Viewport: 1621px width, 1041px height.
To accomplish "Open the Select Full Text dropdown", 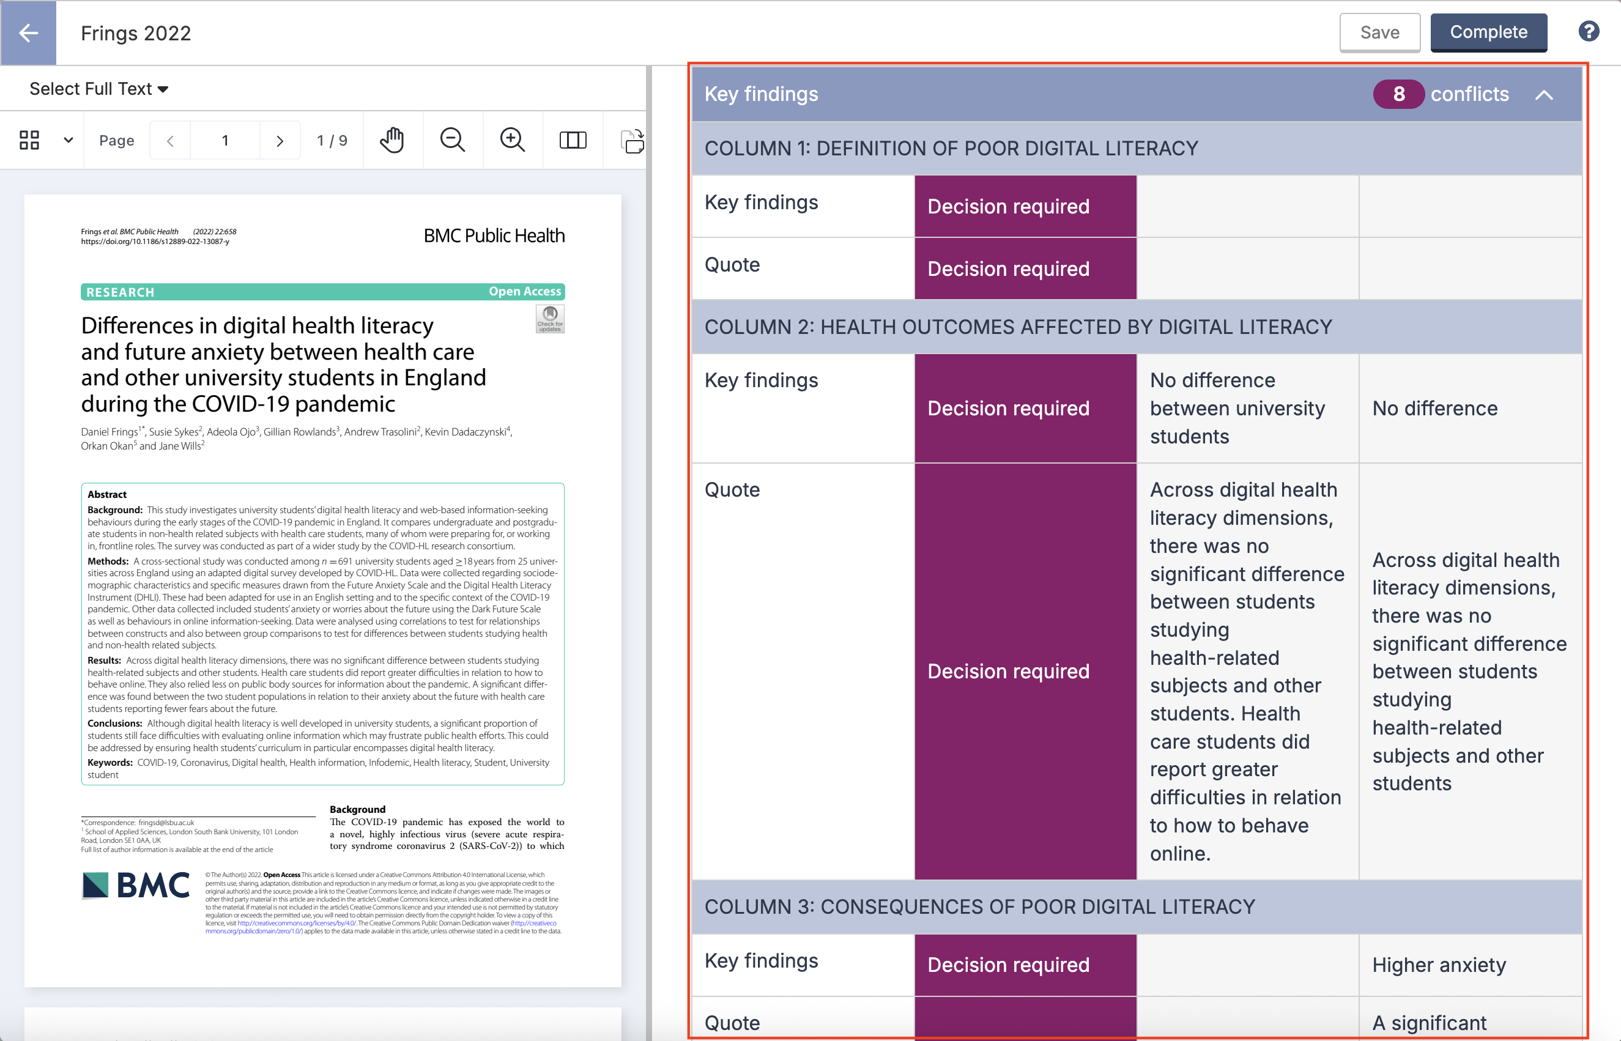I will 98,89.
